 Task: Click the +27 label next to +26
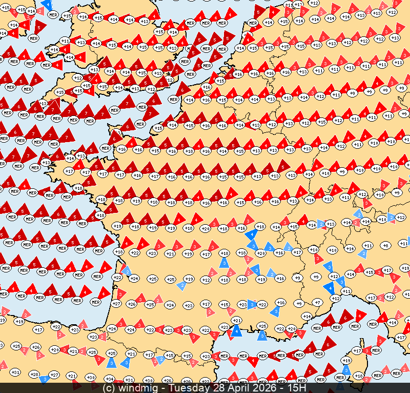(116, 303)
